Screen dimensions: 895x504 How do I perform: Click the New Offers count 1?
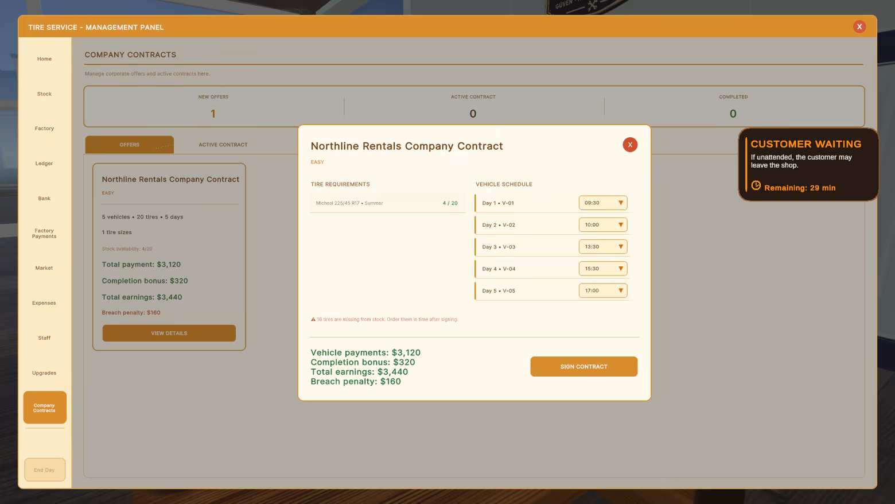[213, 114]
